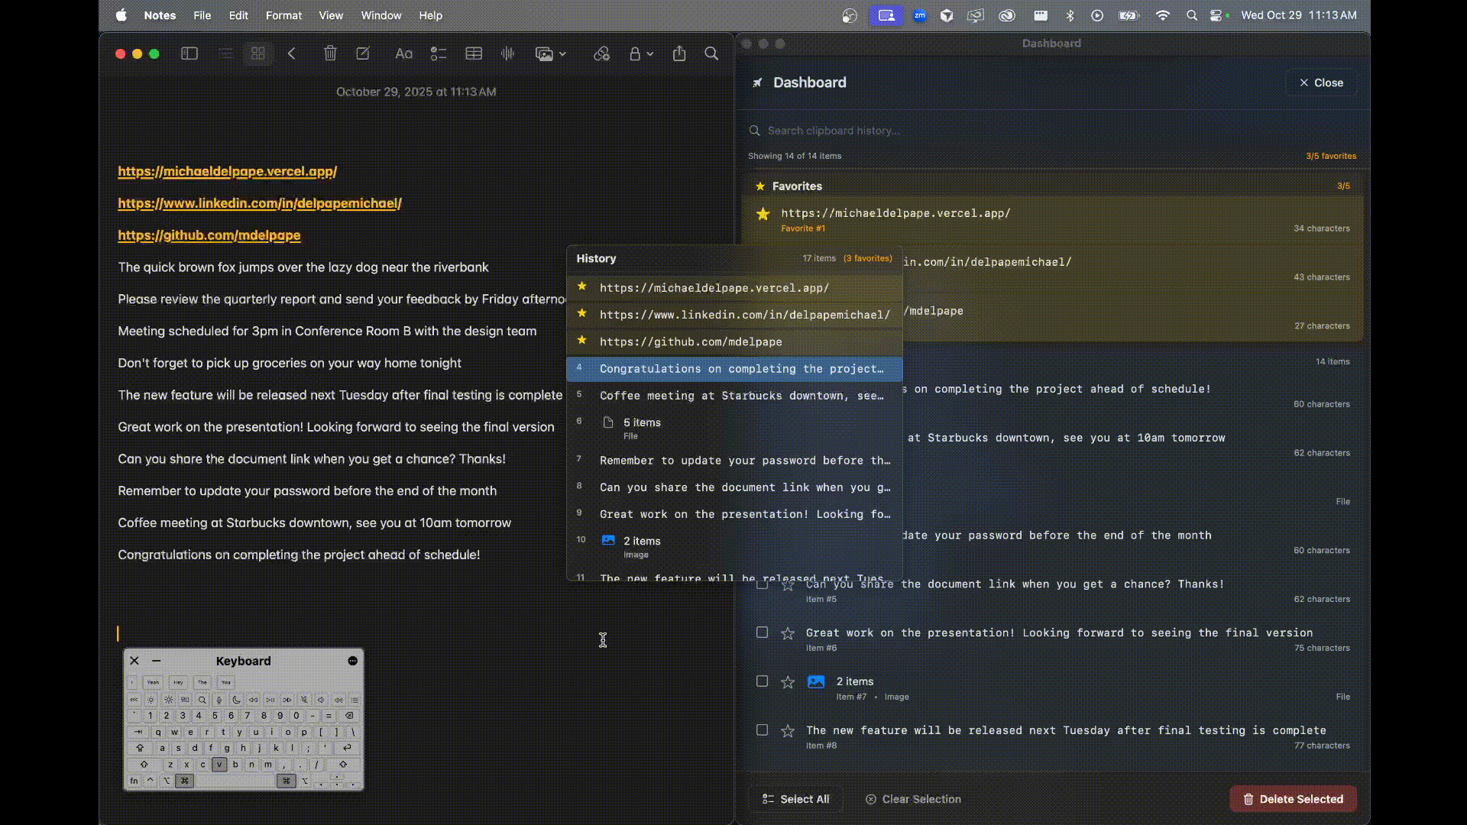
Task: Click the Delete Selected button
Action: 1293,799
